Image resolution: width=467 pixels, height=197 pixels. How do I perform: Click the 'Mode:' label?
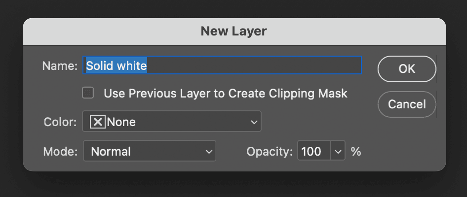tap(60, 152)
